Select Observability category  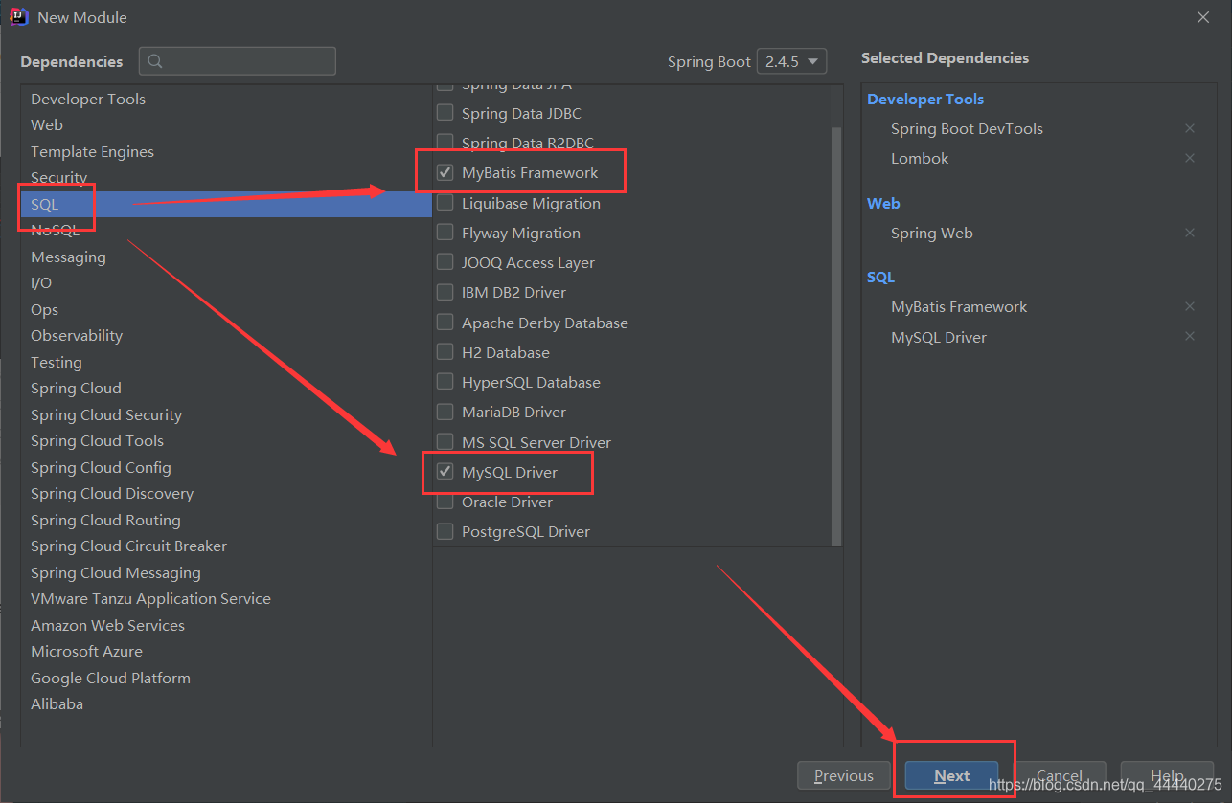[x=226, y=335]
